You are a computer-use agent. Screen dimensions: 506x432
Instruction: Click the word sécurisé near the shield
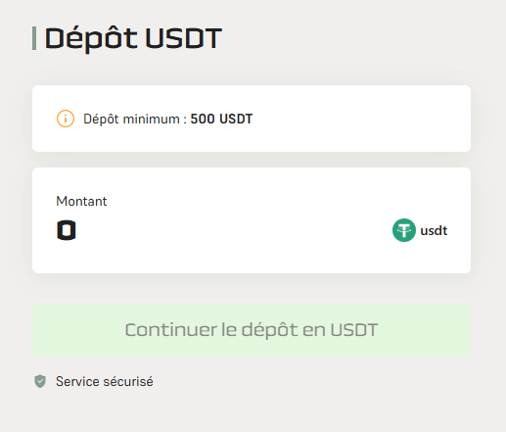click(128, 381)
